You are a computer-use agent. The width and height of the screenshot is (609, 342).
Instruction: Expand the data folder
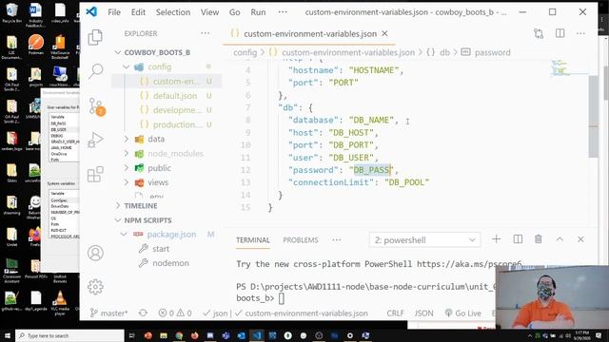click(x=126, y=139)
